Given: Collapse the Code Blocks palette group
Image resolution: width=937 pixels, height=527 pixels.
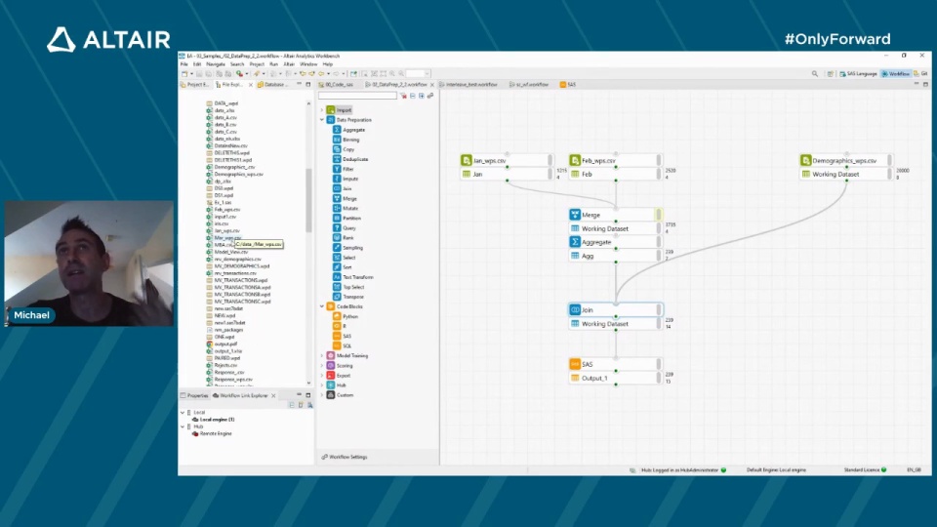Looking at the screenshot, I should [x=322, y=306].
